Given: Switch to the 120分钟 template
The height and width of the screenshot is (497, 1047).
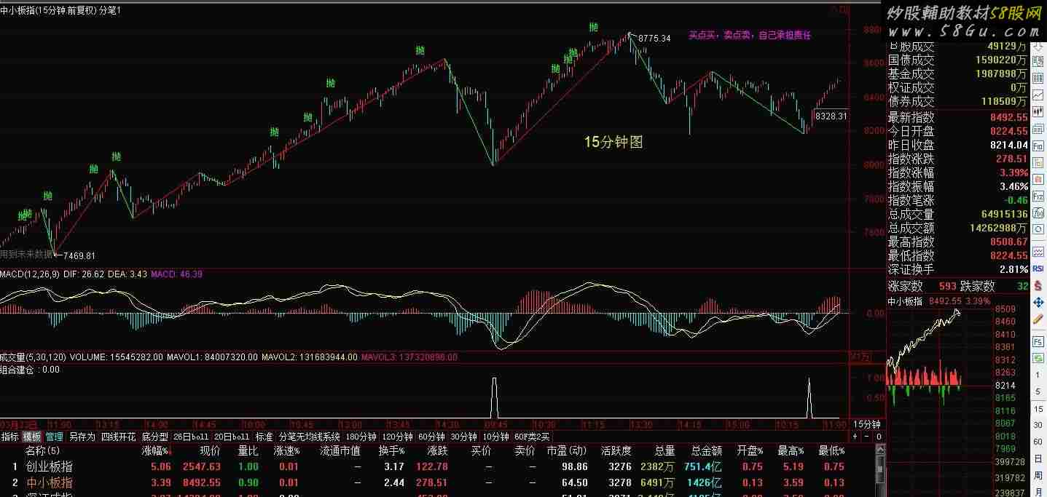Looking at the screenshot, I should pyautogui.click(x=397, y=437).
